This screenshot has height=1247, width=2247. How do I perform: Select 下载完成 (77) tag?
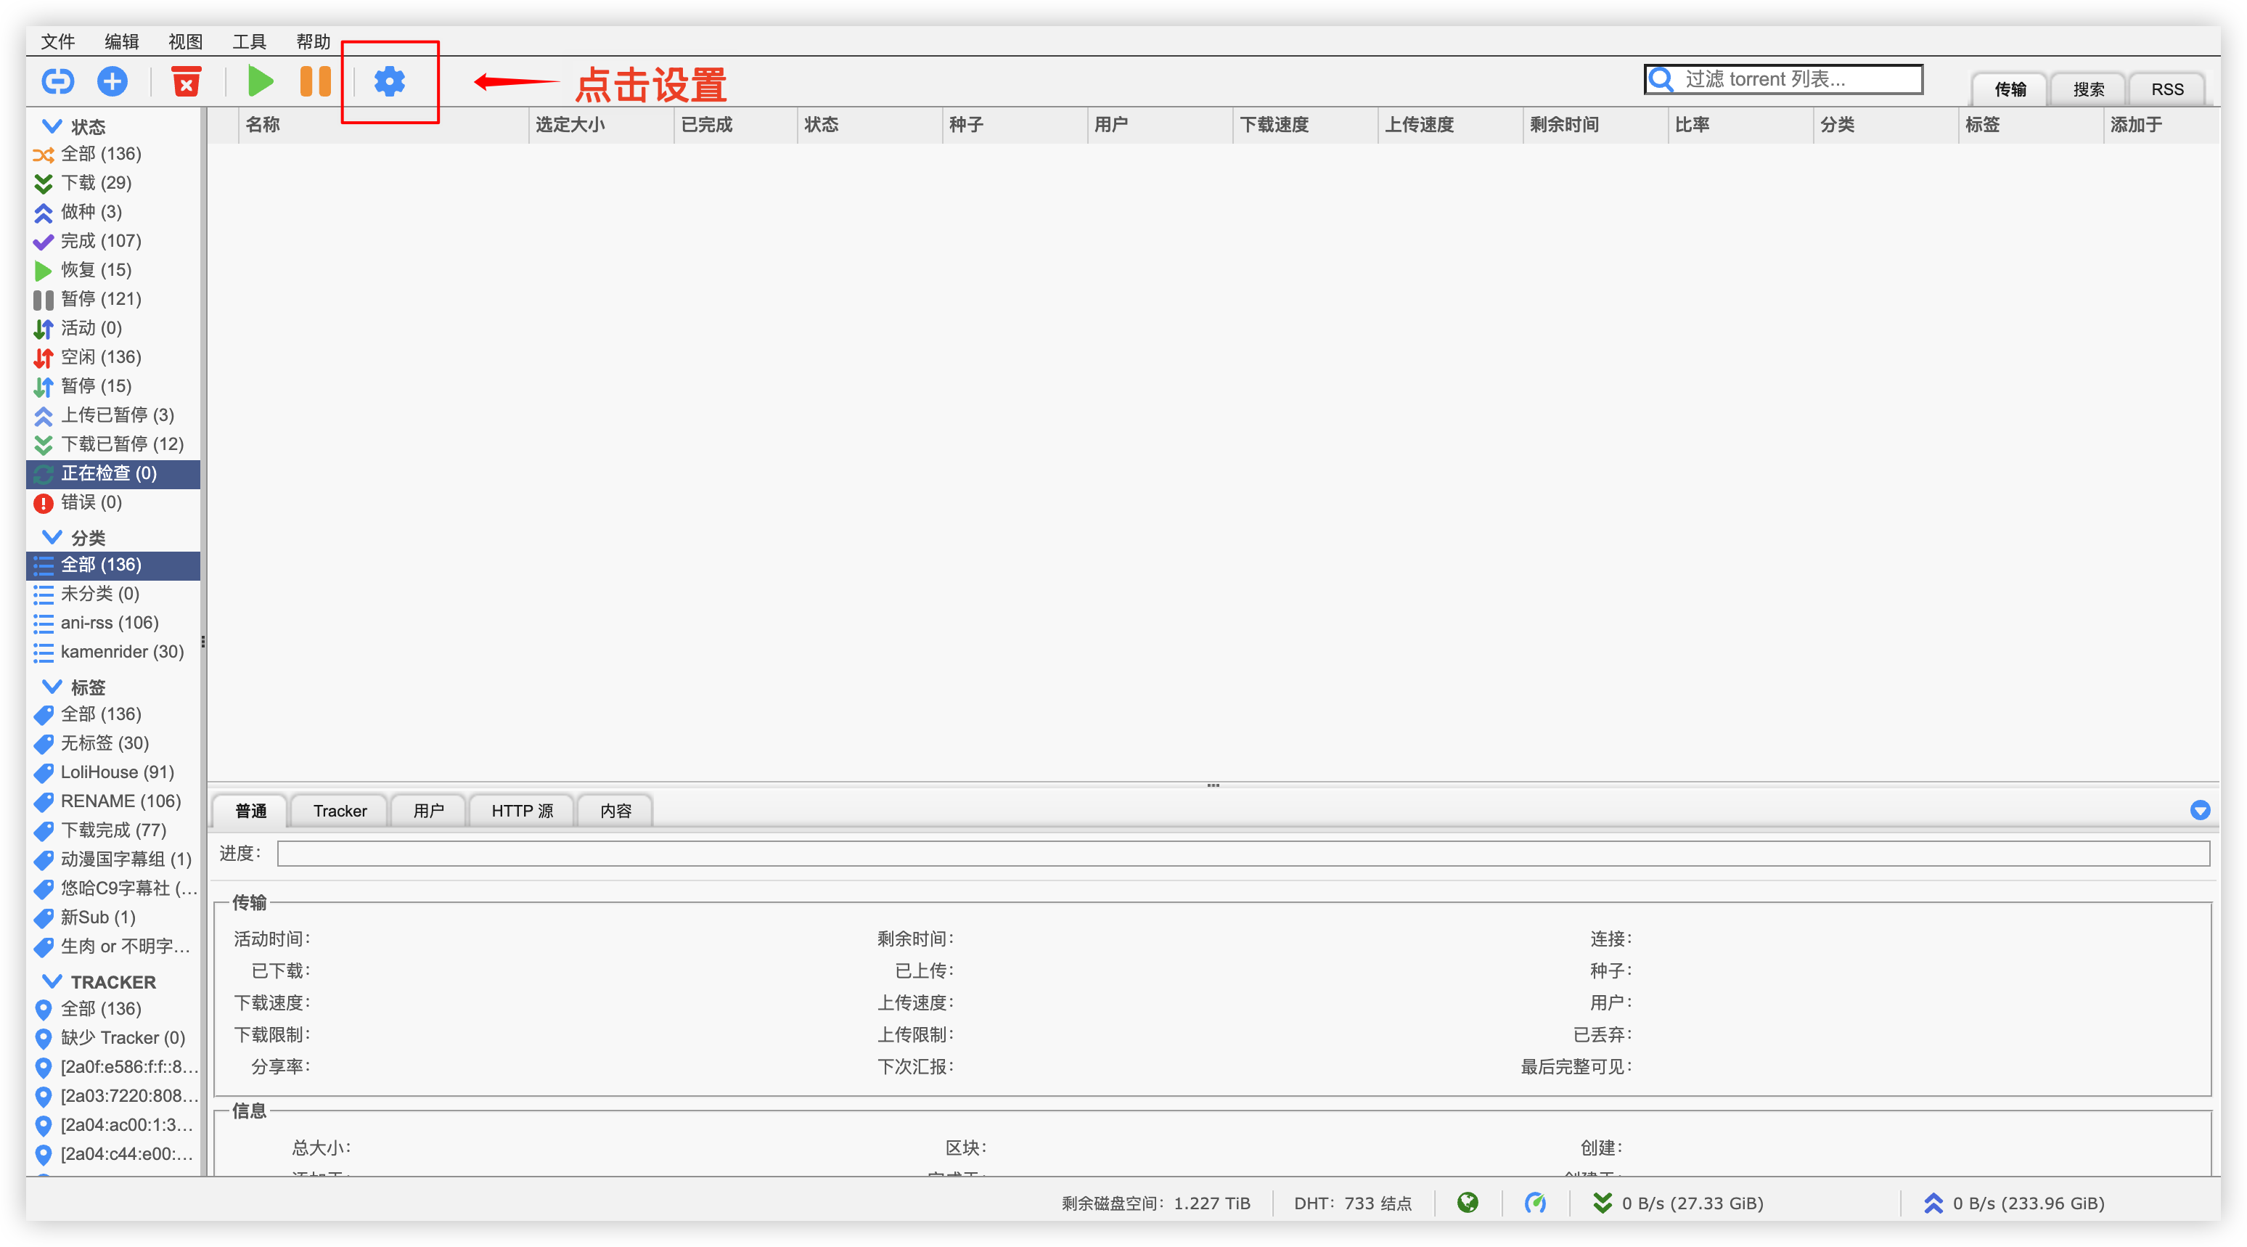point(114,830)
